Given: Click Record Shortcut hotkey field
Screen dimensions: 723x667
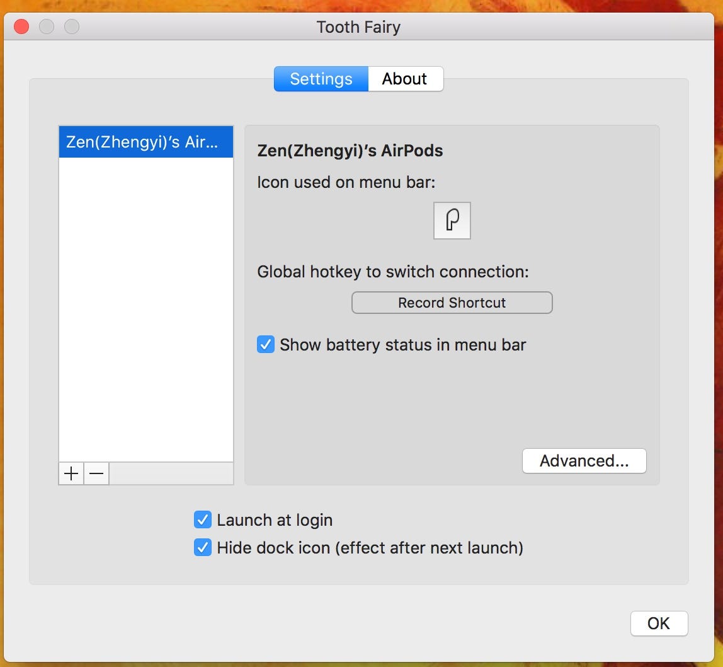Looking at the screenshot, I should (x=452, y=303).
